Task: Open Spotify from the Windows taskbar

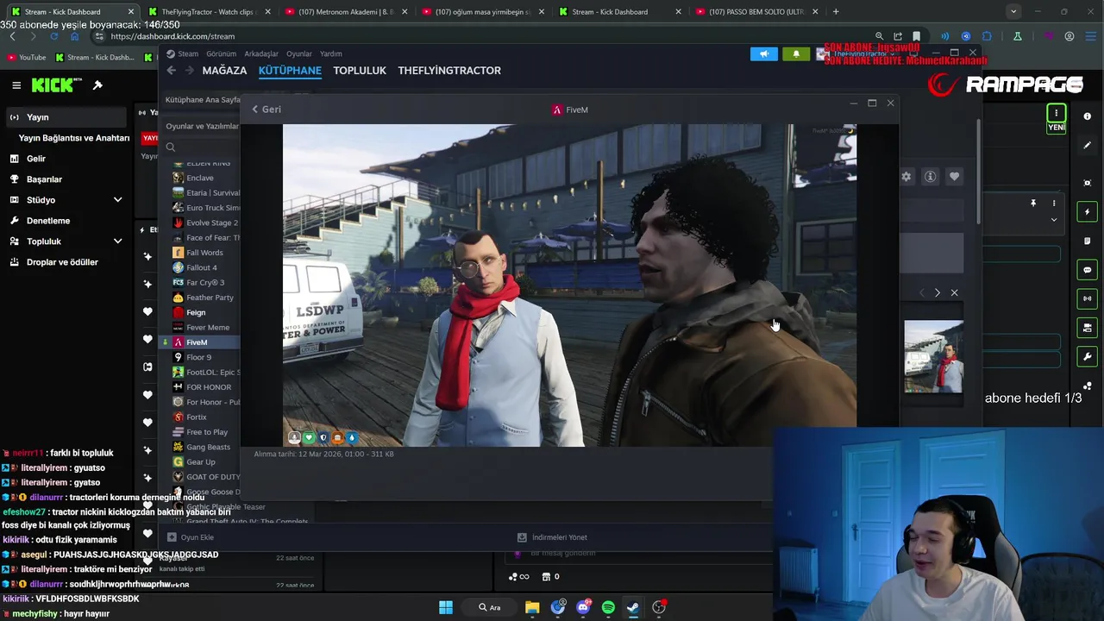Action: 608,607
